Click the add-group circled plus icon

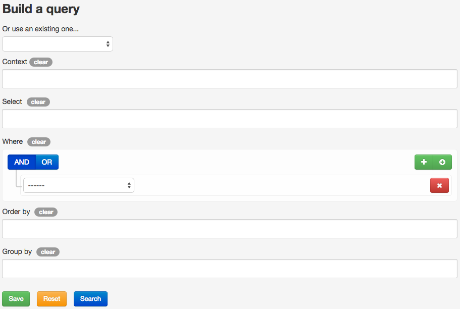442,162
